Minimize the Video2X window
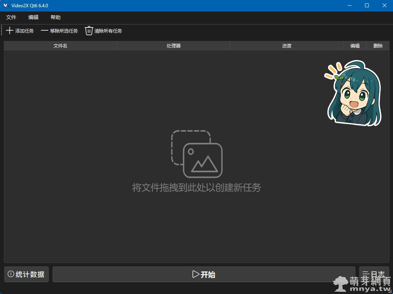393x294 pixels. [x=349, y=6]
